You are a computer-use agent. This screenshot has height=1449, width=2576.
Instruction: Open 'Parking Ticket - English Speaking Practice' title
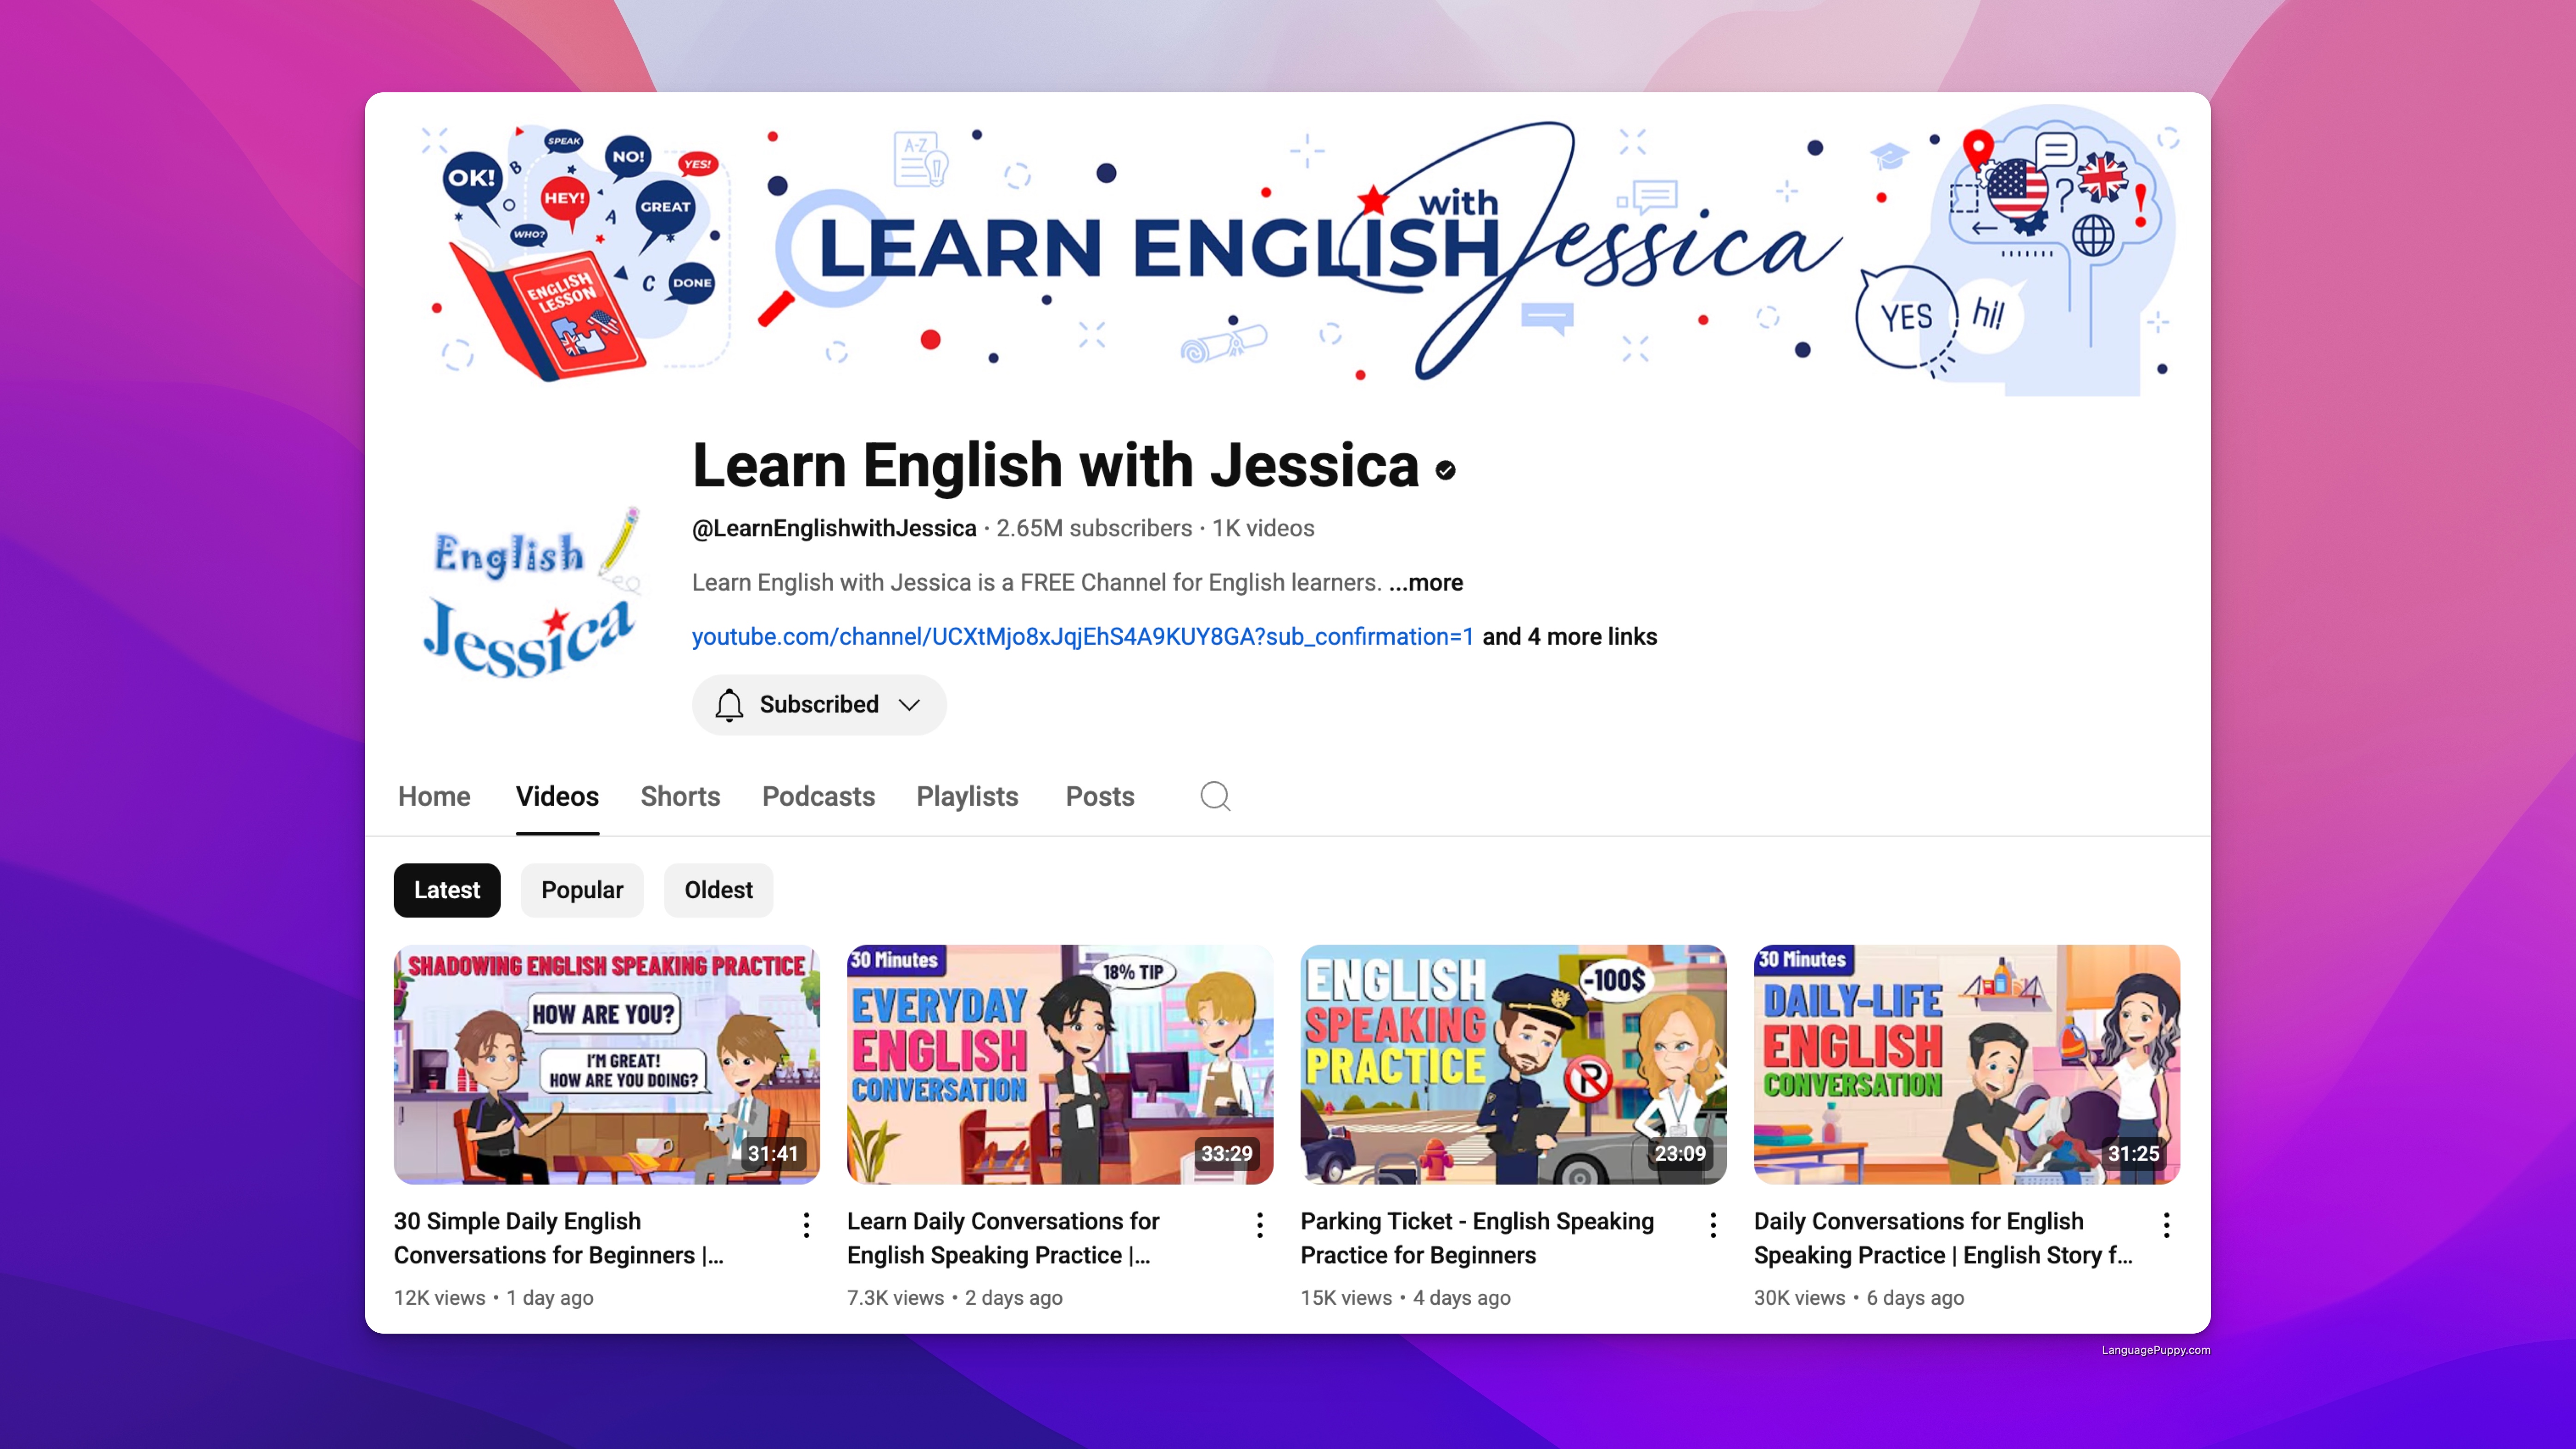[x=1477, y=1238]
